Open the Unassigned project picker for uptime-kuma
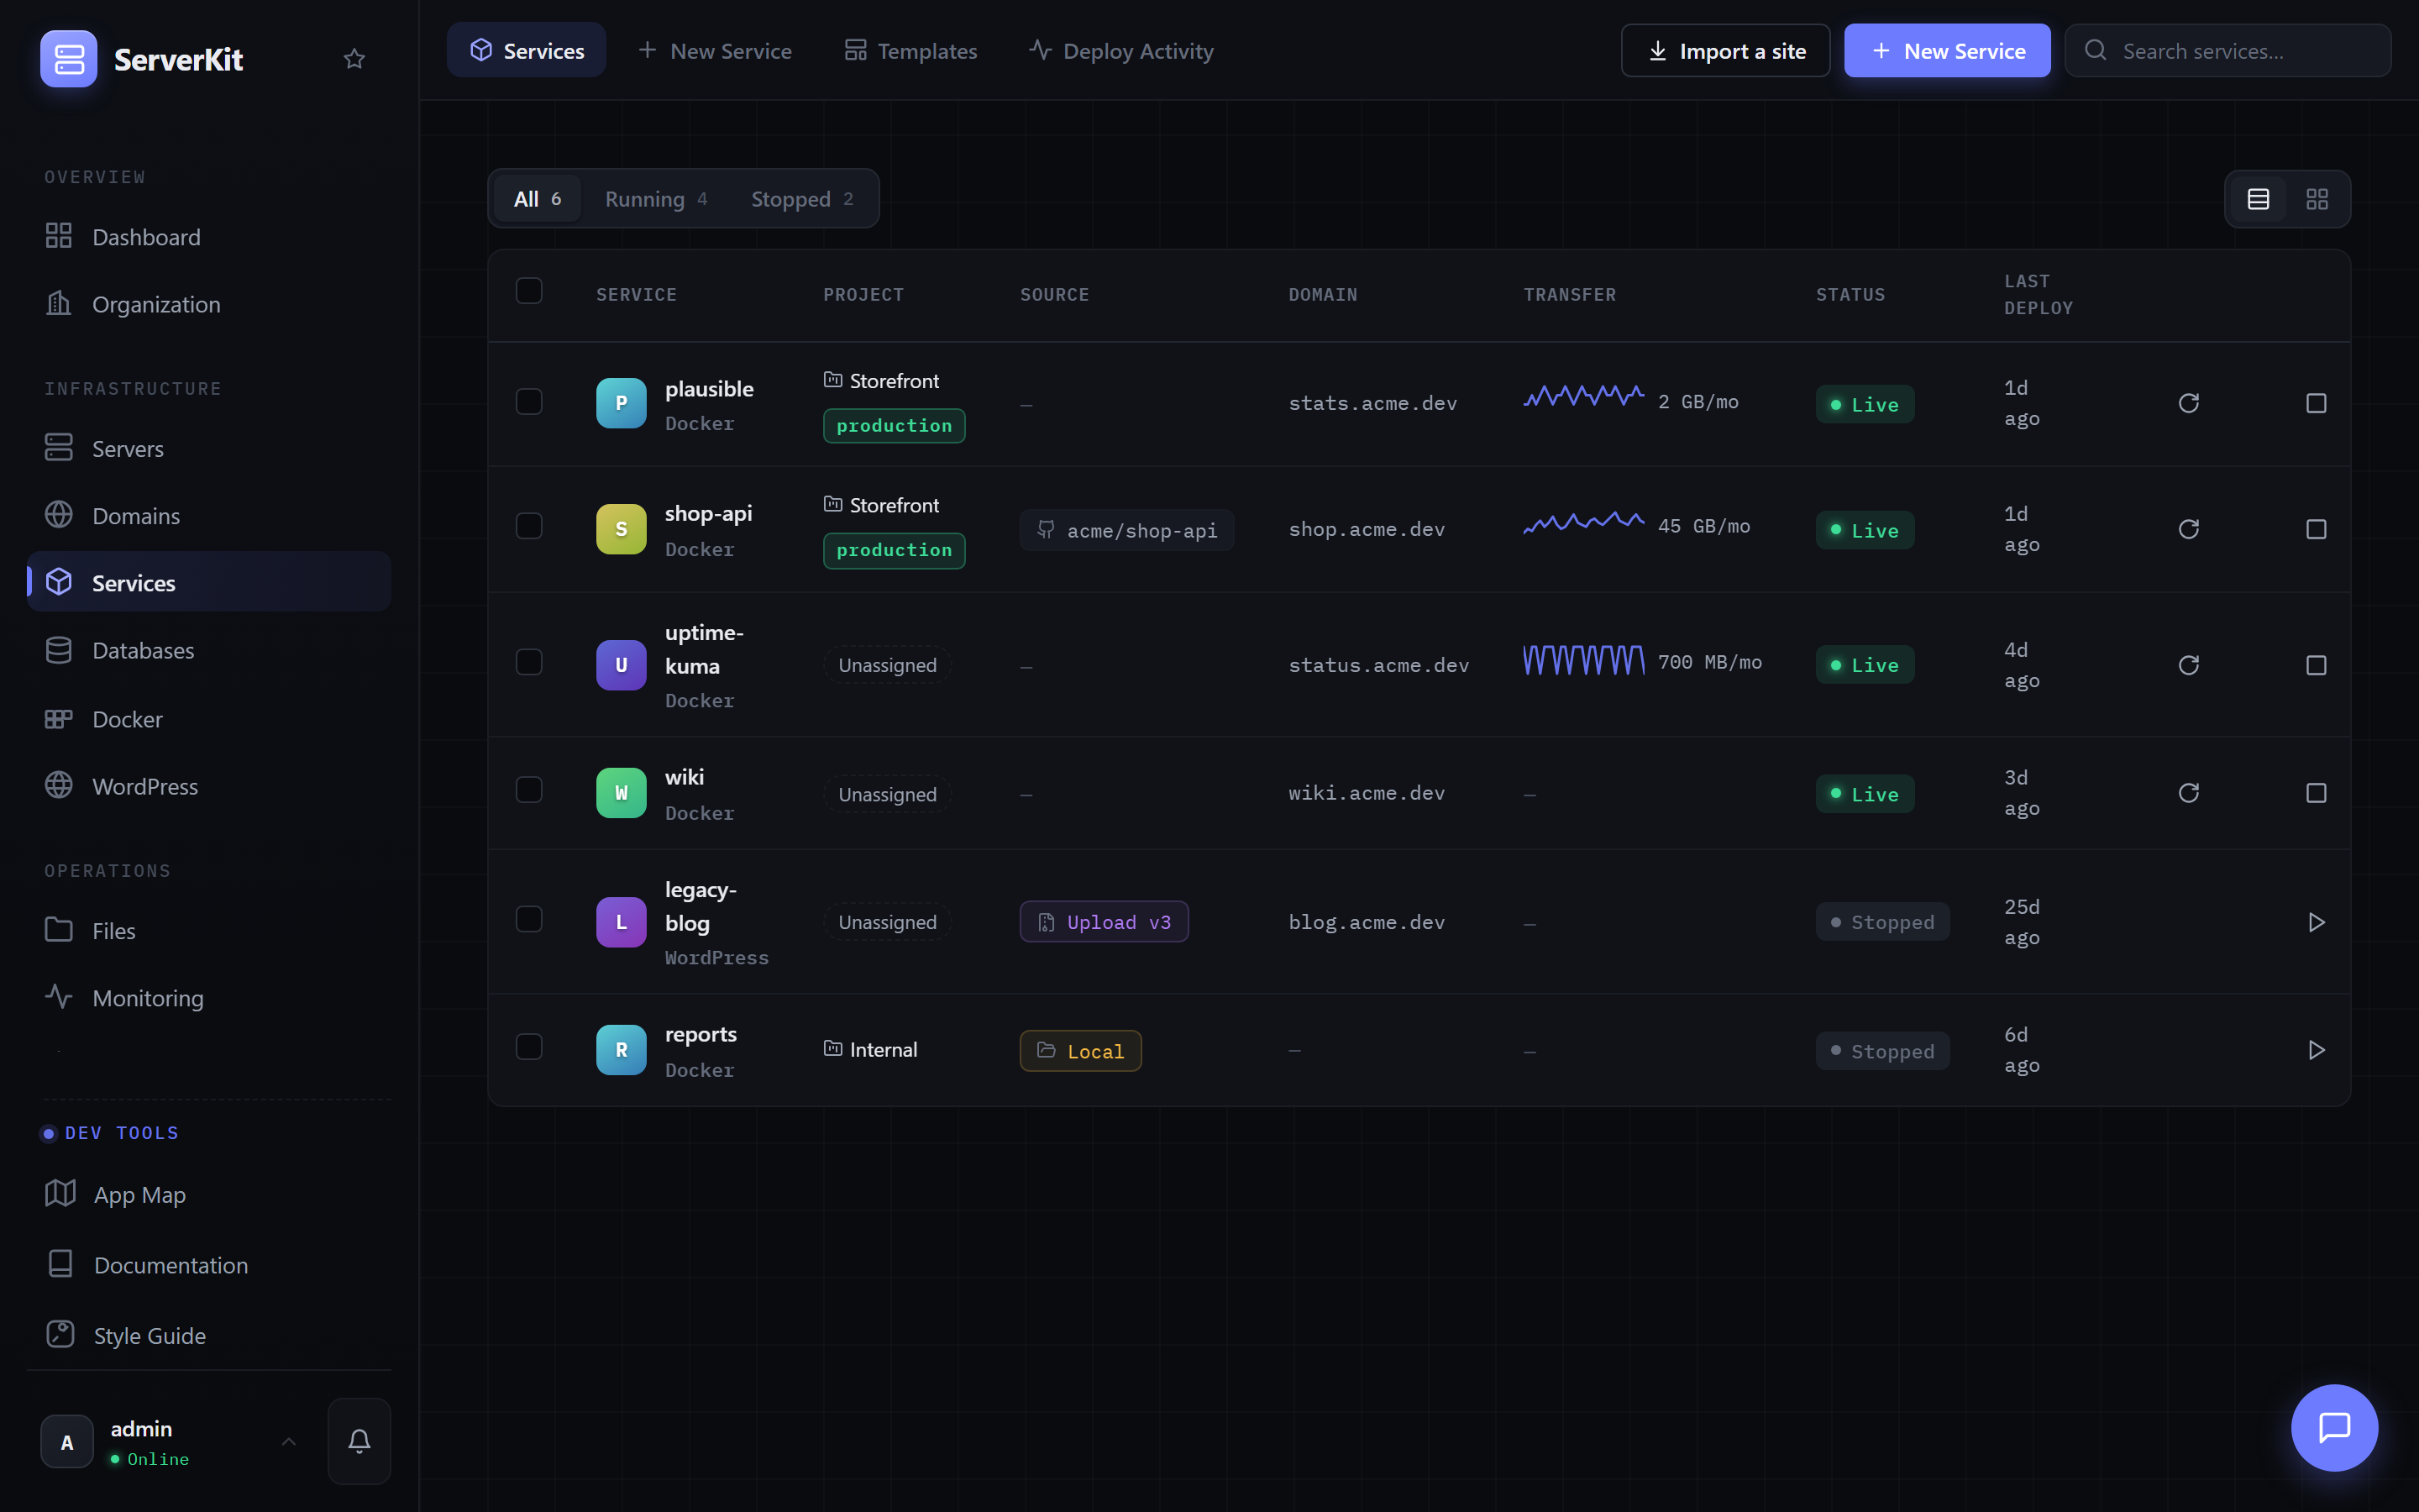The height and width of the screenshot is (1512, 2419). [x=888, y=665]
